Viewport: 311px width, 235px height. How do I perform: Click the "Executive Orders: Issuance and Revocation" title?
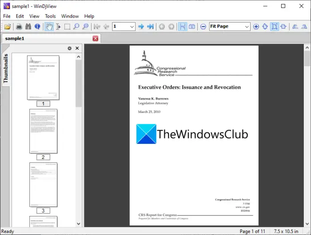coord(189,87)
